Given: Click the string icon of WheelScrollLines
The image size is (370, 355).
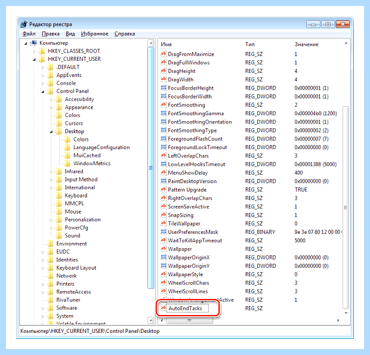Looking at the screenshot, I should coord(164,291).
